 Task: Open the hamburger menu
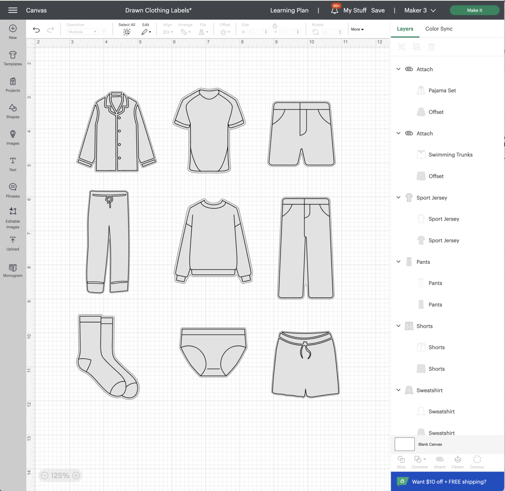pos(13,10)
